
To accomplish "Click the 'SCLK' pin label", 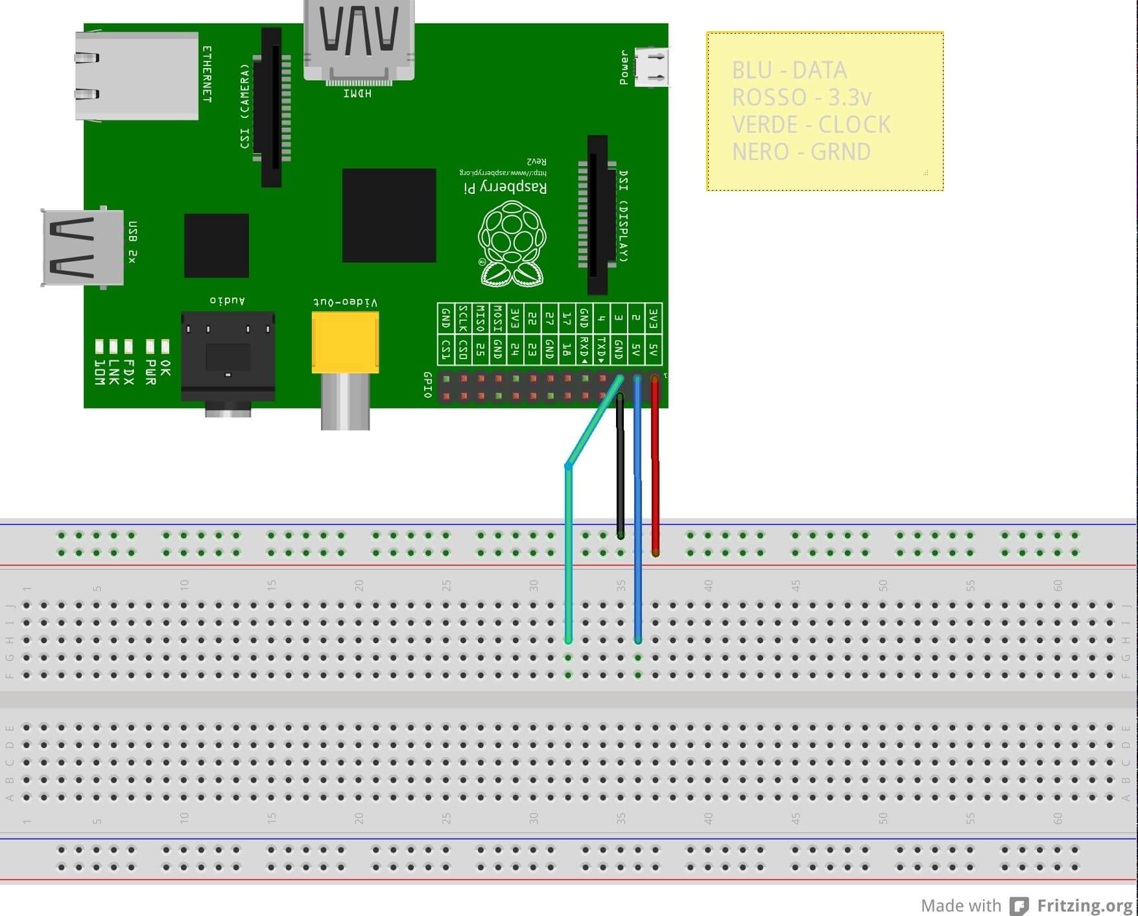I will pos(463,319).
